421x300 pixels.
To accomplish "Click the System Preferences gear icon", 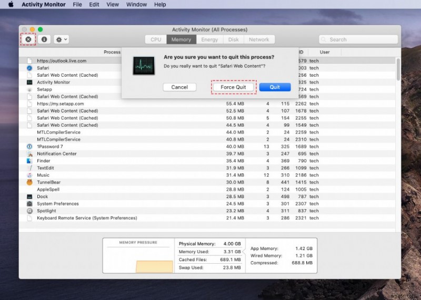I will click(x=29, y=204).
